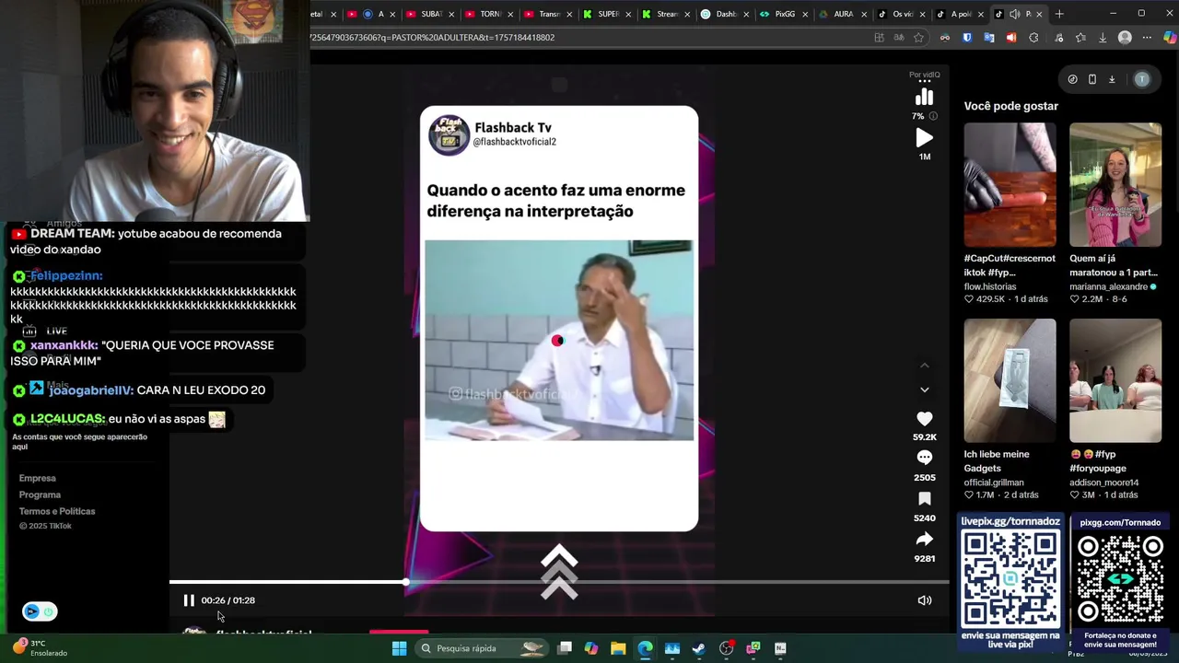
Task: Switch to the AURA browser tab
Action: click(x=843, y=14)
